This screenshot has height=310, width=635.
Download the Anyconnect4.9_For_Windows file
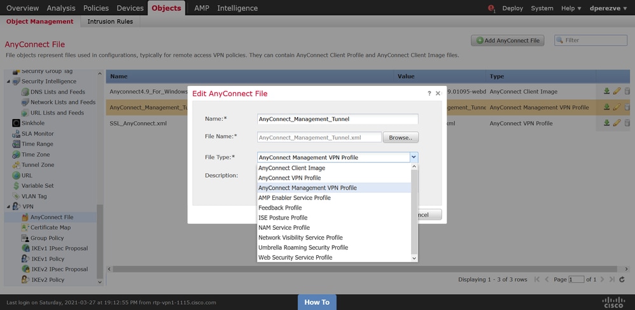click(x=606, y=91)
